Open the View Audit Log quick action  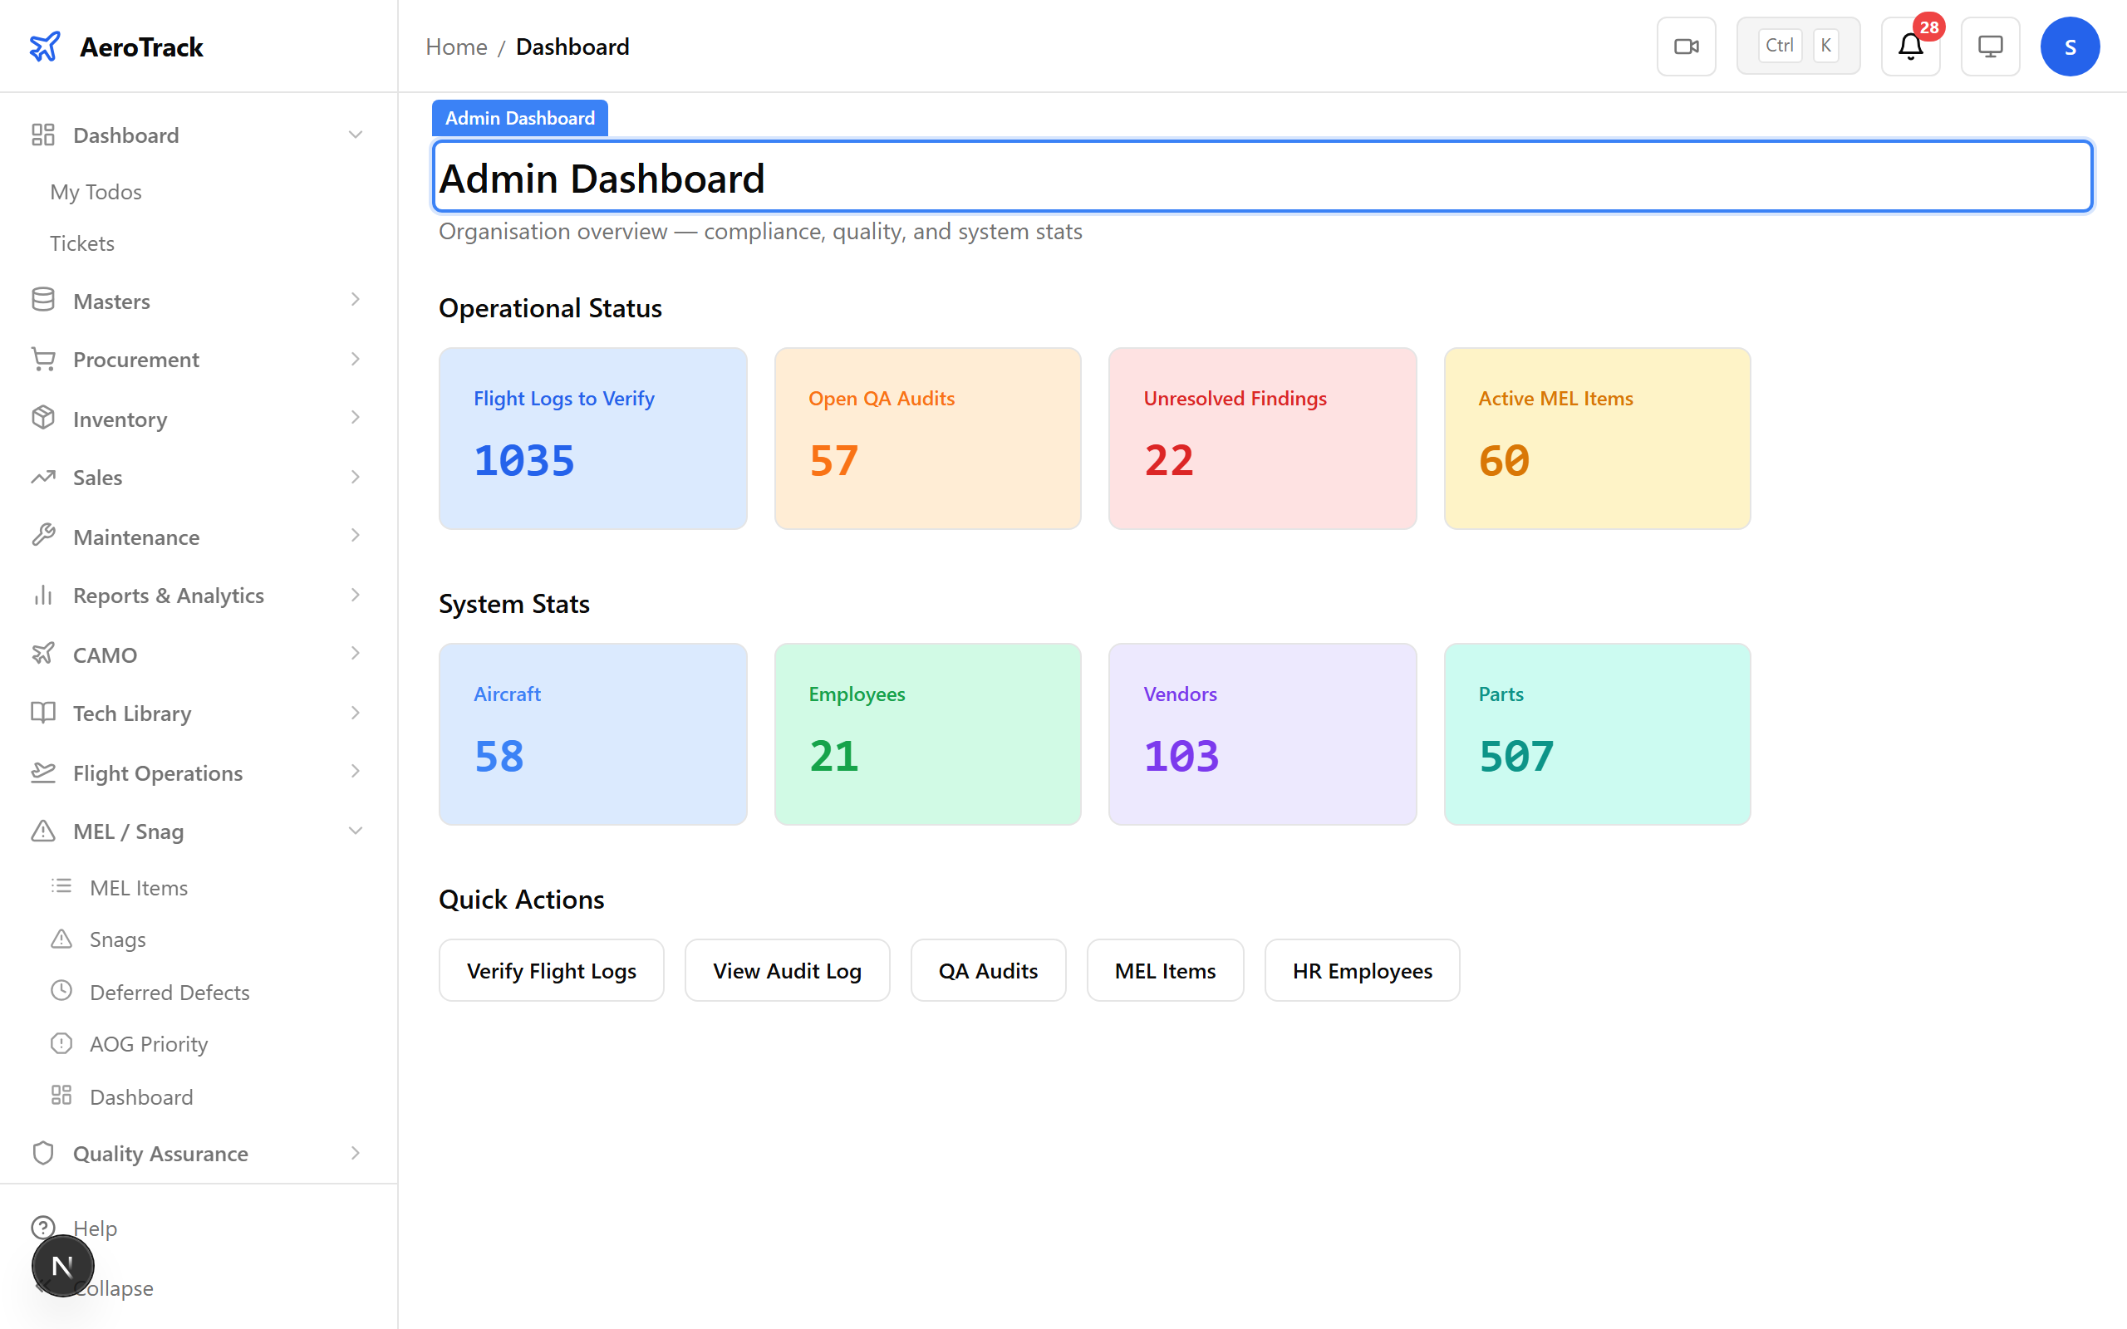pyautogui.click(x=787, y=969)
